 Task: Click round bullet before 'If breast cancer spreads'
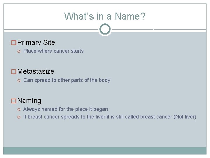coord(19,117)
